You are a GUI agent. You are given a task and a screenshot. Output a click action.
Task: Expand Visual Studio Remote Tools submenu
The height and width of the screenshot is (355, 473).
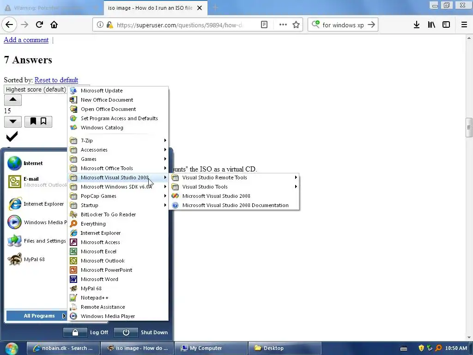(234, 177)
